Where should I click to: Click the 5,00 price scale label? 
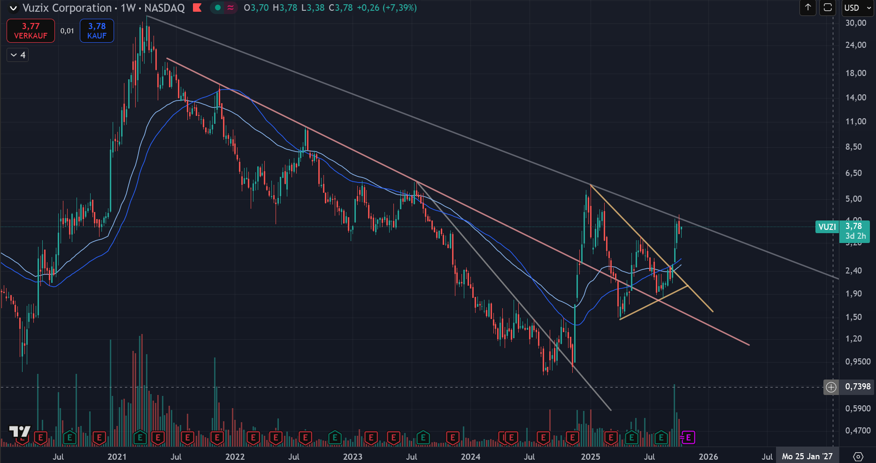click(854, 199)
